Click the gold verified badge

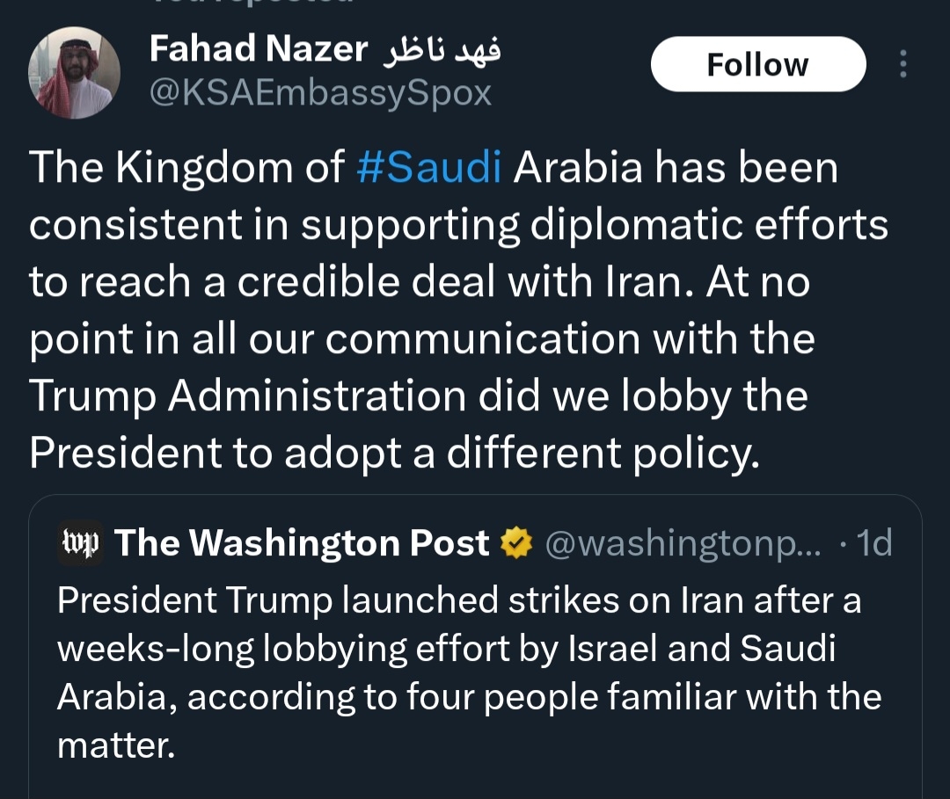click(x=517, y=545)
